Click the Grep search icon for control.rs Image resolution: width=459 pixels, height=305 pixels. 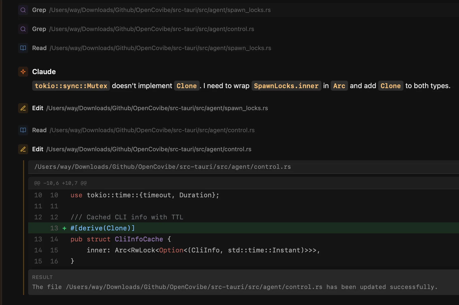[x=23, y=29]
